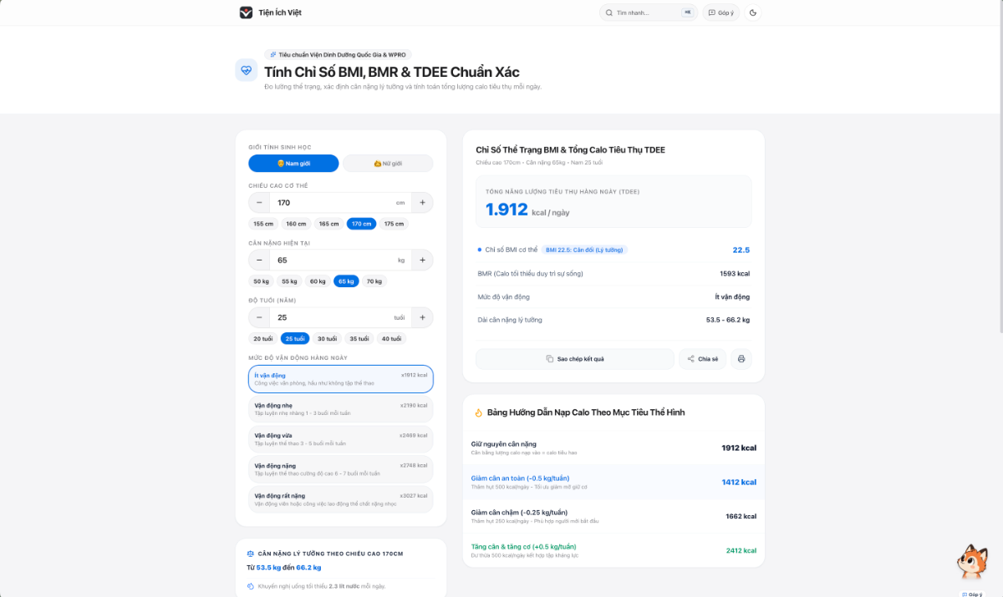Click the height input field showing 170
Screen dimensions: 1003x597
click(x=340, y=203)
